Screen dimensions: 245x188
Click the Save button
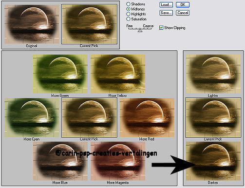click(166, 13)
